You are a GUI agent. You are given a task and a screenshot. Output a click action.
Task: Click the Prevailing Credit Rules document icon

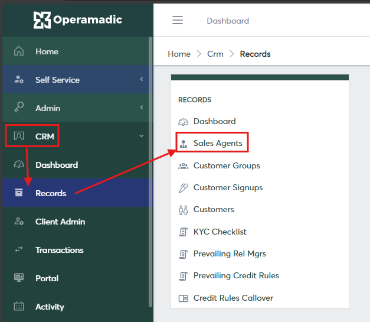point(184,276)
